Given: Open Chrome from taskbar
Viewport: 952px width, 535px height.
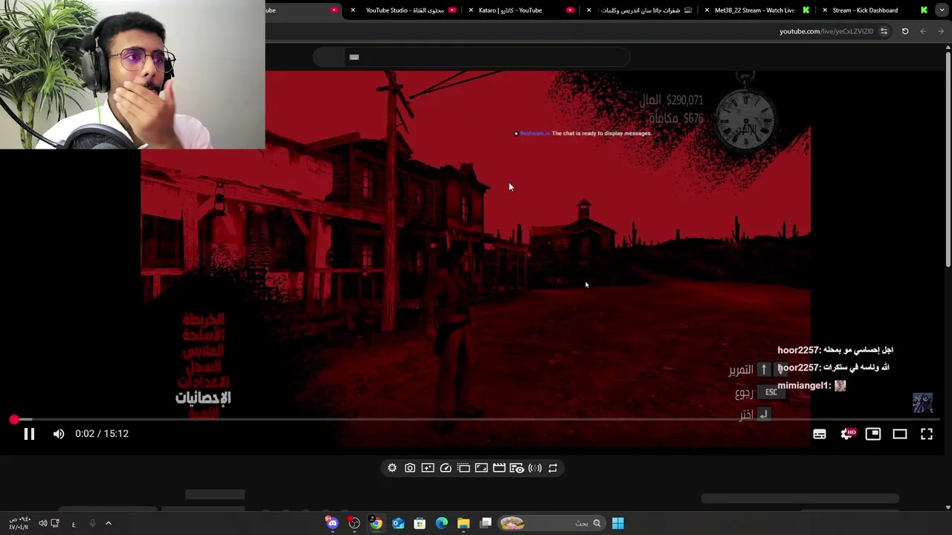Looking at the screenshot, I should click(376, 523).
